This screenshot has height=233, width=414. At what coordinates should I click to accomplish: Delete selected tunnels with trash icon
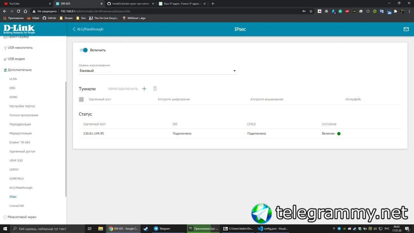click(155, 89)
